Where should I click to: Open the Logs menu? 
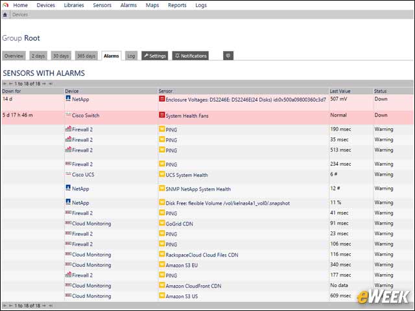[201, 5]
